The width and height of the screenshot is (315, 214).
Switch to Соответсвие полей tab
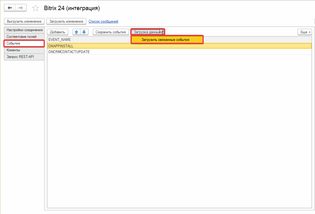pyautogui.click(x=24, y=37)
